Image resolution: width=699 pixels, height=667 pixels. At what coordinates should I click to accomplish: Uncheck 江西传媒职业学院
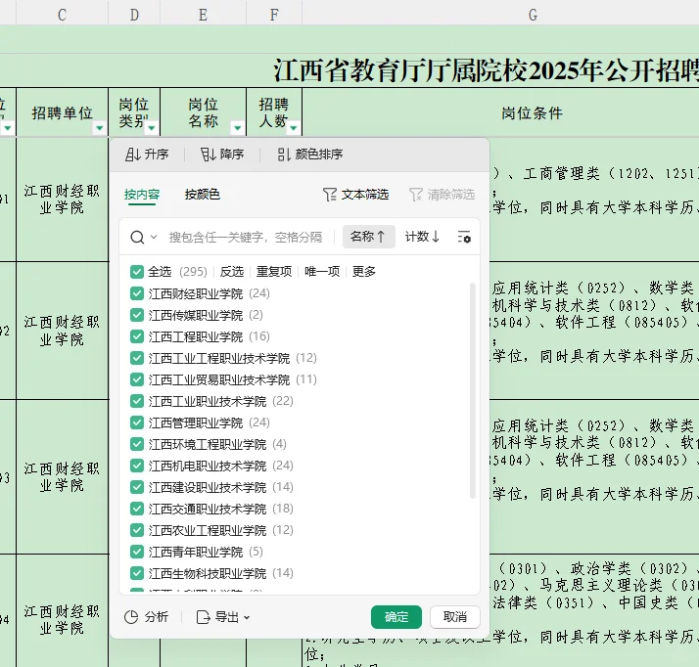point(137,315)
